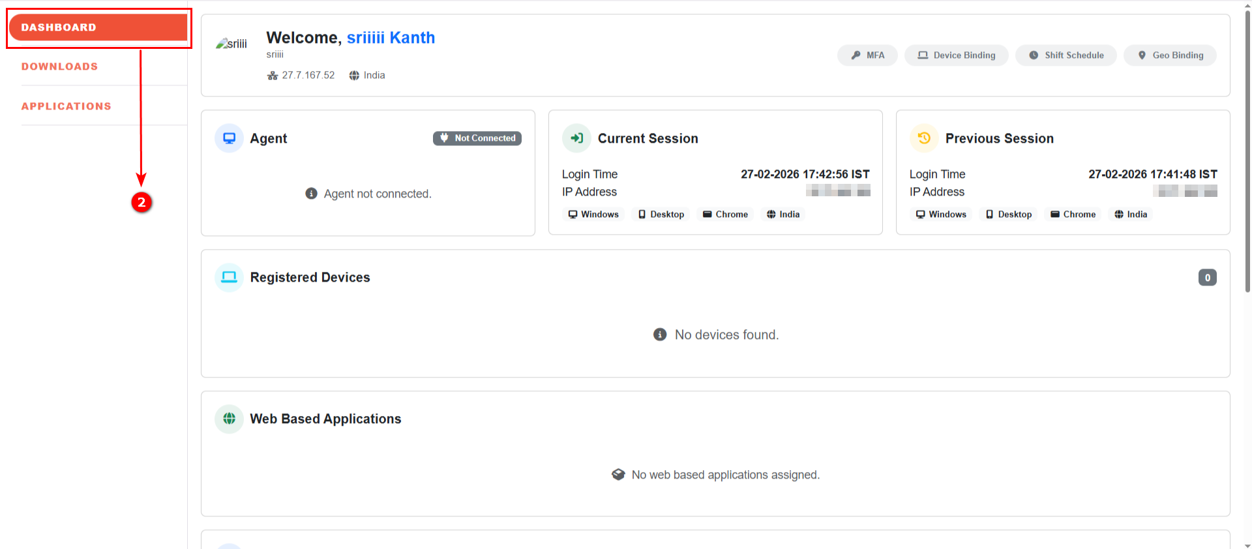Open the Geo Binding option
Screen dimensions: 1252x549
click(x=1170, y=55)
